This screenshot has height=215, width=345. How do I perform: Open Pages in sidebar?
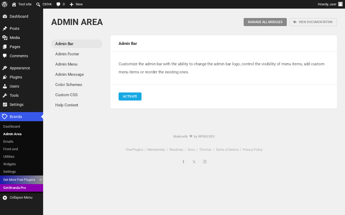[22, 47]
